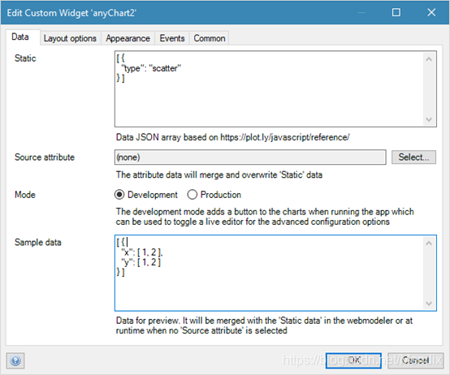
Task: Click Sample data scroll down arrow
Action: 429,304
